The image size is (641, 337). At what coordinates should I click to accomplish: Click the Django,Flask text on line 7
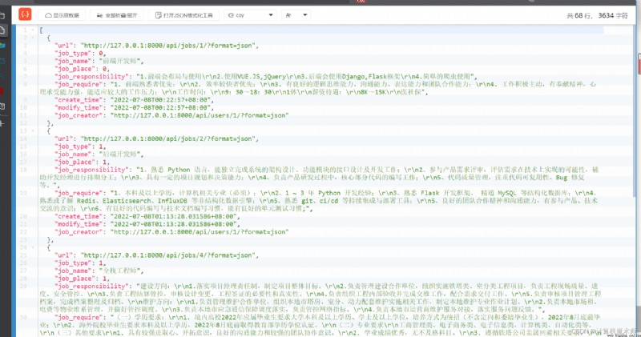pos(363,76)
